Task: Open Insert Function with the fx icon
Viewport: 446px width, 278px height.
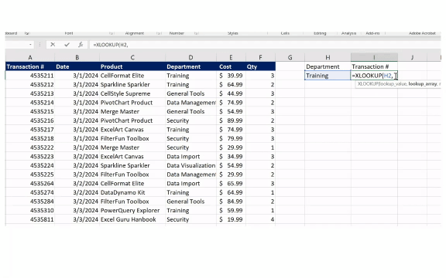Action: pyautogui.click(x=81, y=45)
